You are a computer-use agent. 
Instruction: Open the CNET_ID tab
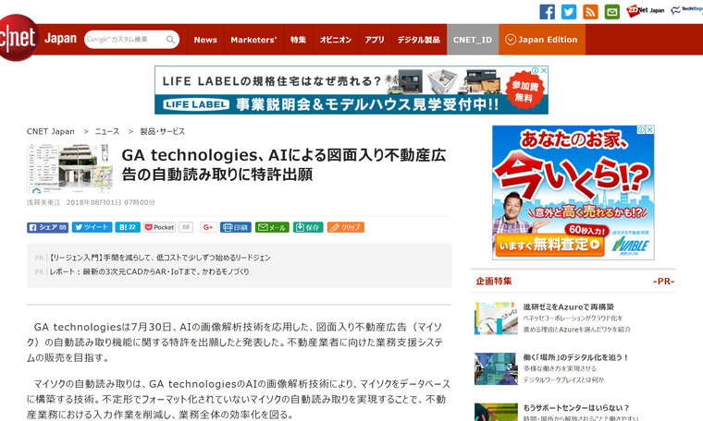pos(473,40)
